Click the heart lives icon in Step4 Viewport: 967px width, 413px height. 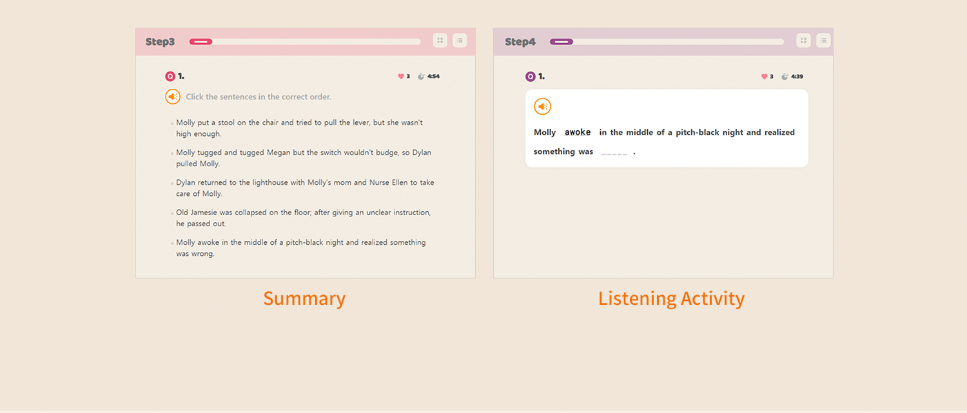pyautogui.click(x=764, y=77)
